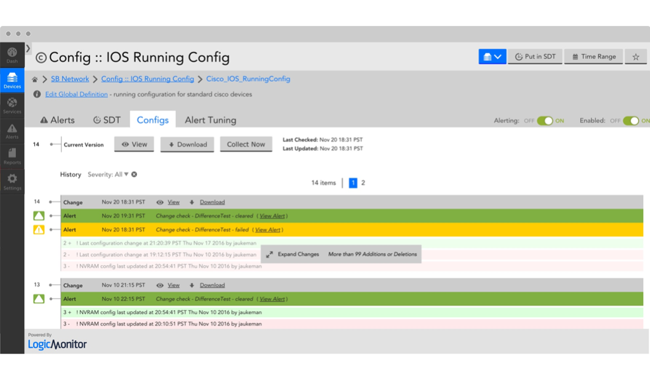View the current config version
The image size is (650, 380).
[x=134, y=144]
